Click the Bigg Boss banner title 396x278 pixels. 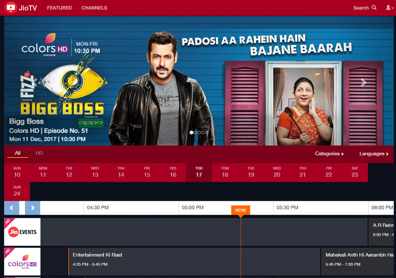click(x=27, y=121)
